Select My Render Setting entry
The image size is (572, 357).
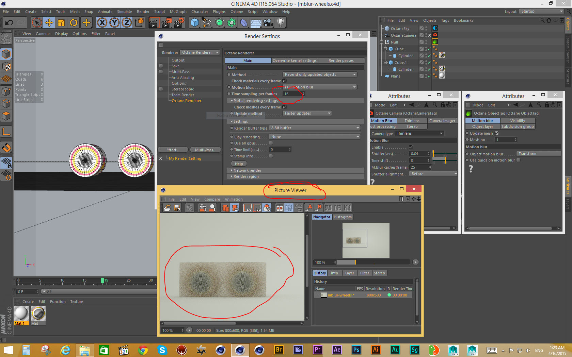tap(185, 158)
